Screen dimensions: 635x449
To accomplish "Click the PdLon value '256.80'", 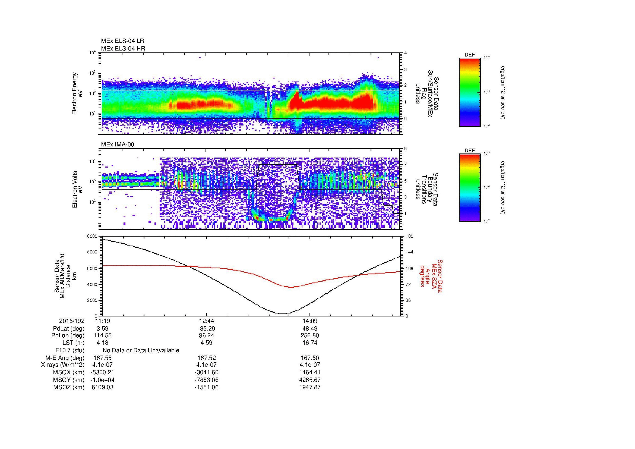I will 310,335.
